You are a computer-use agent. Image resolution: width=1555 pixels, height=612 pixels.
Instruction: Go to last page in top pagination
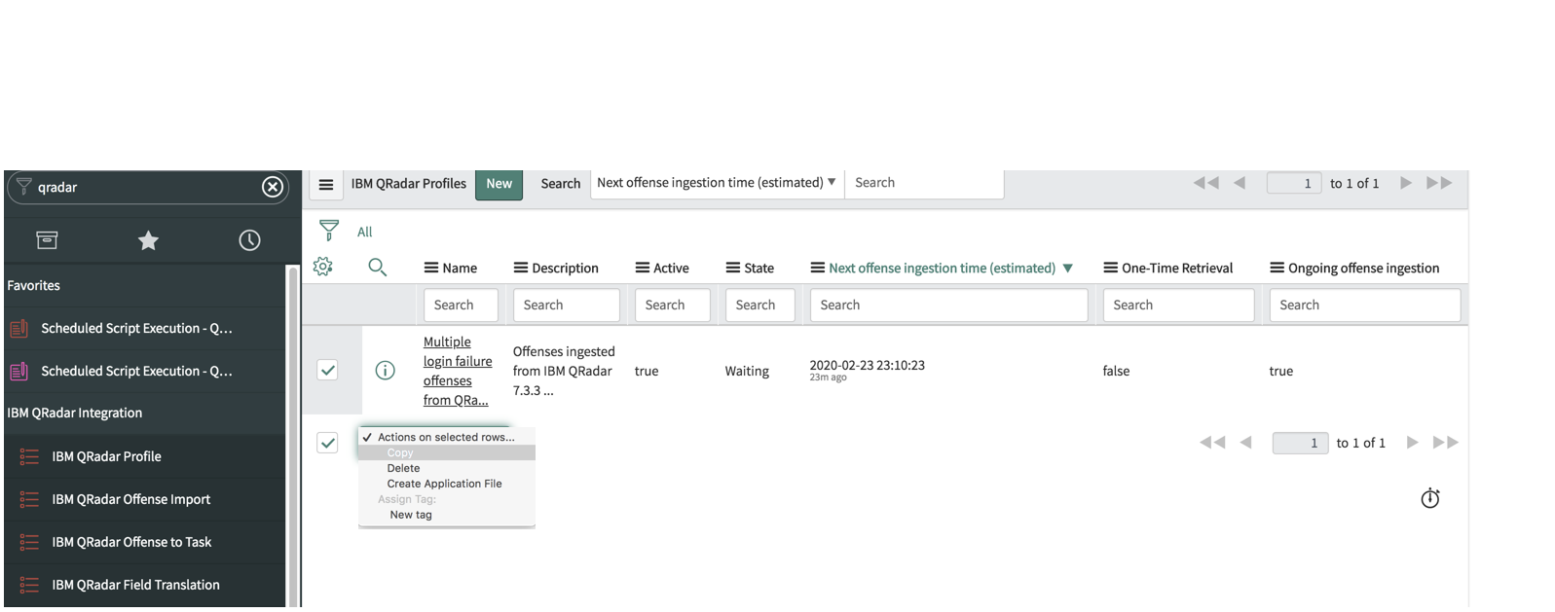point(1439,183)
